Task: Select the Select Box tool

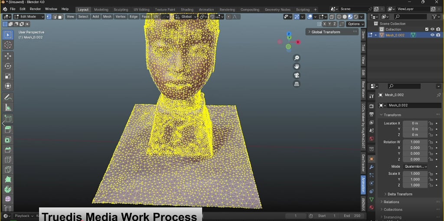Action: click(x=8, y=35)
